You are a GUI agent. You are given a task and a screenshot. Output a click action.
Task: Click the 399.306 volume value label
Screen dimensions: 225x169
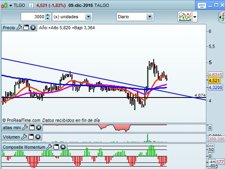[x=216, y=139]
